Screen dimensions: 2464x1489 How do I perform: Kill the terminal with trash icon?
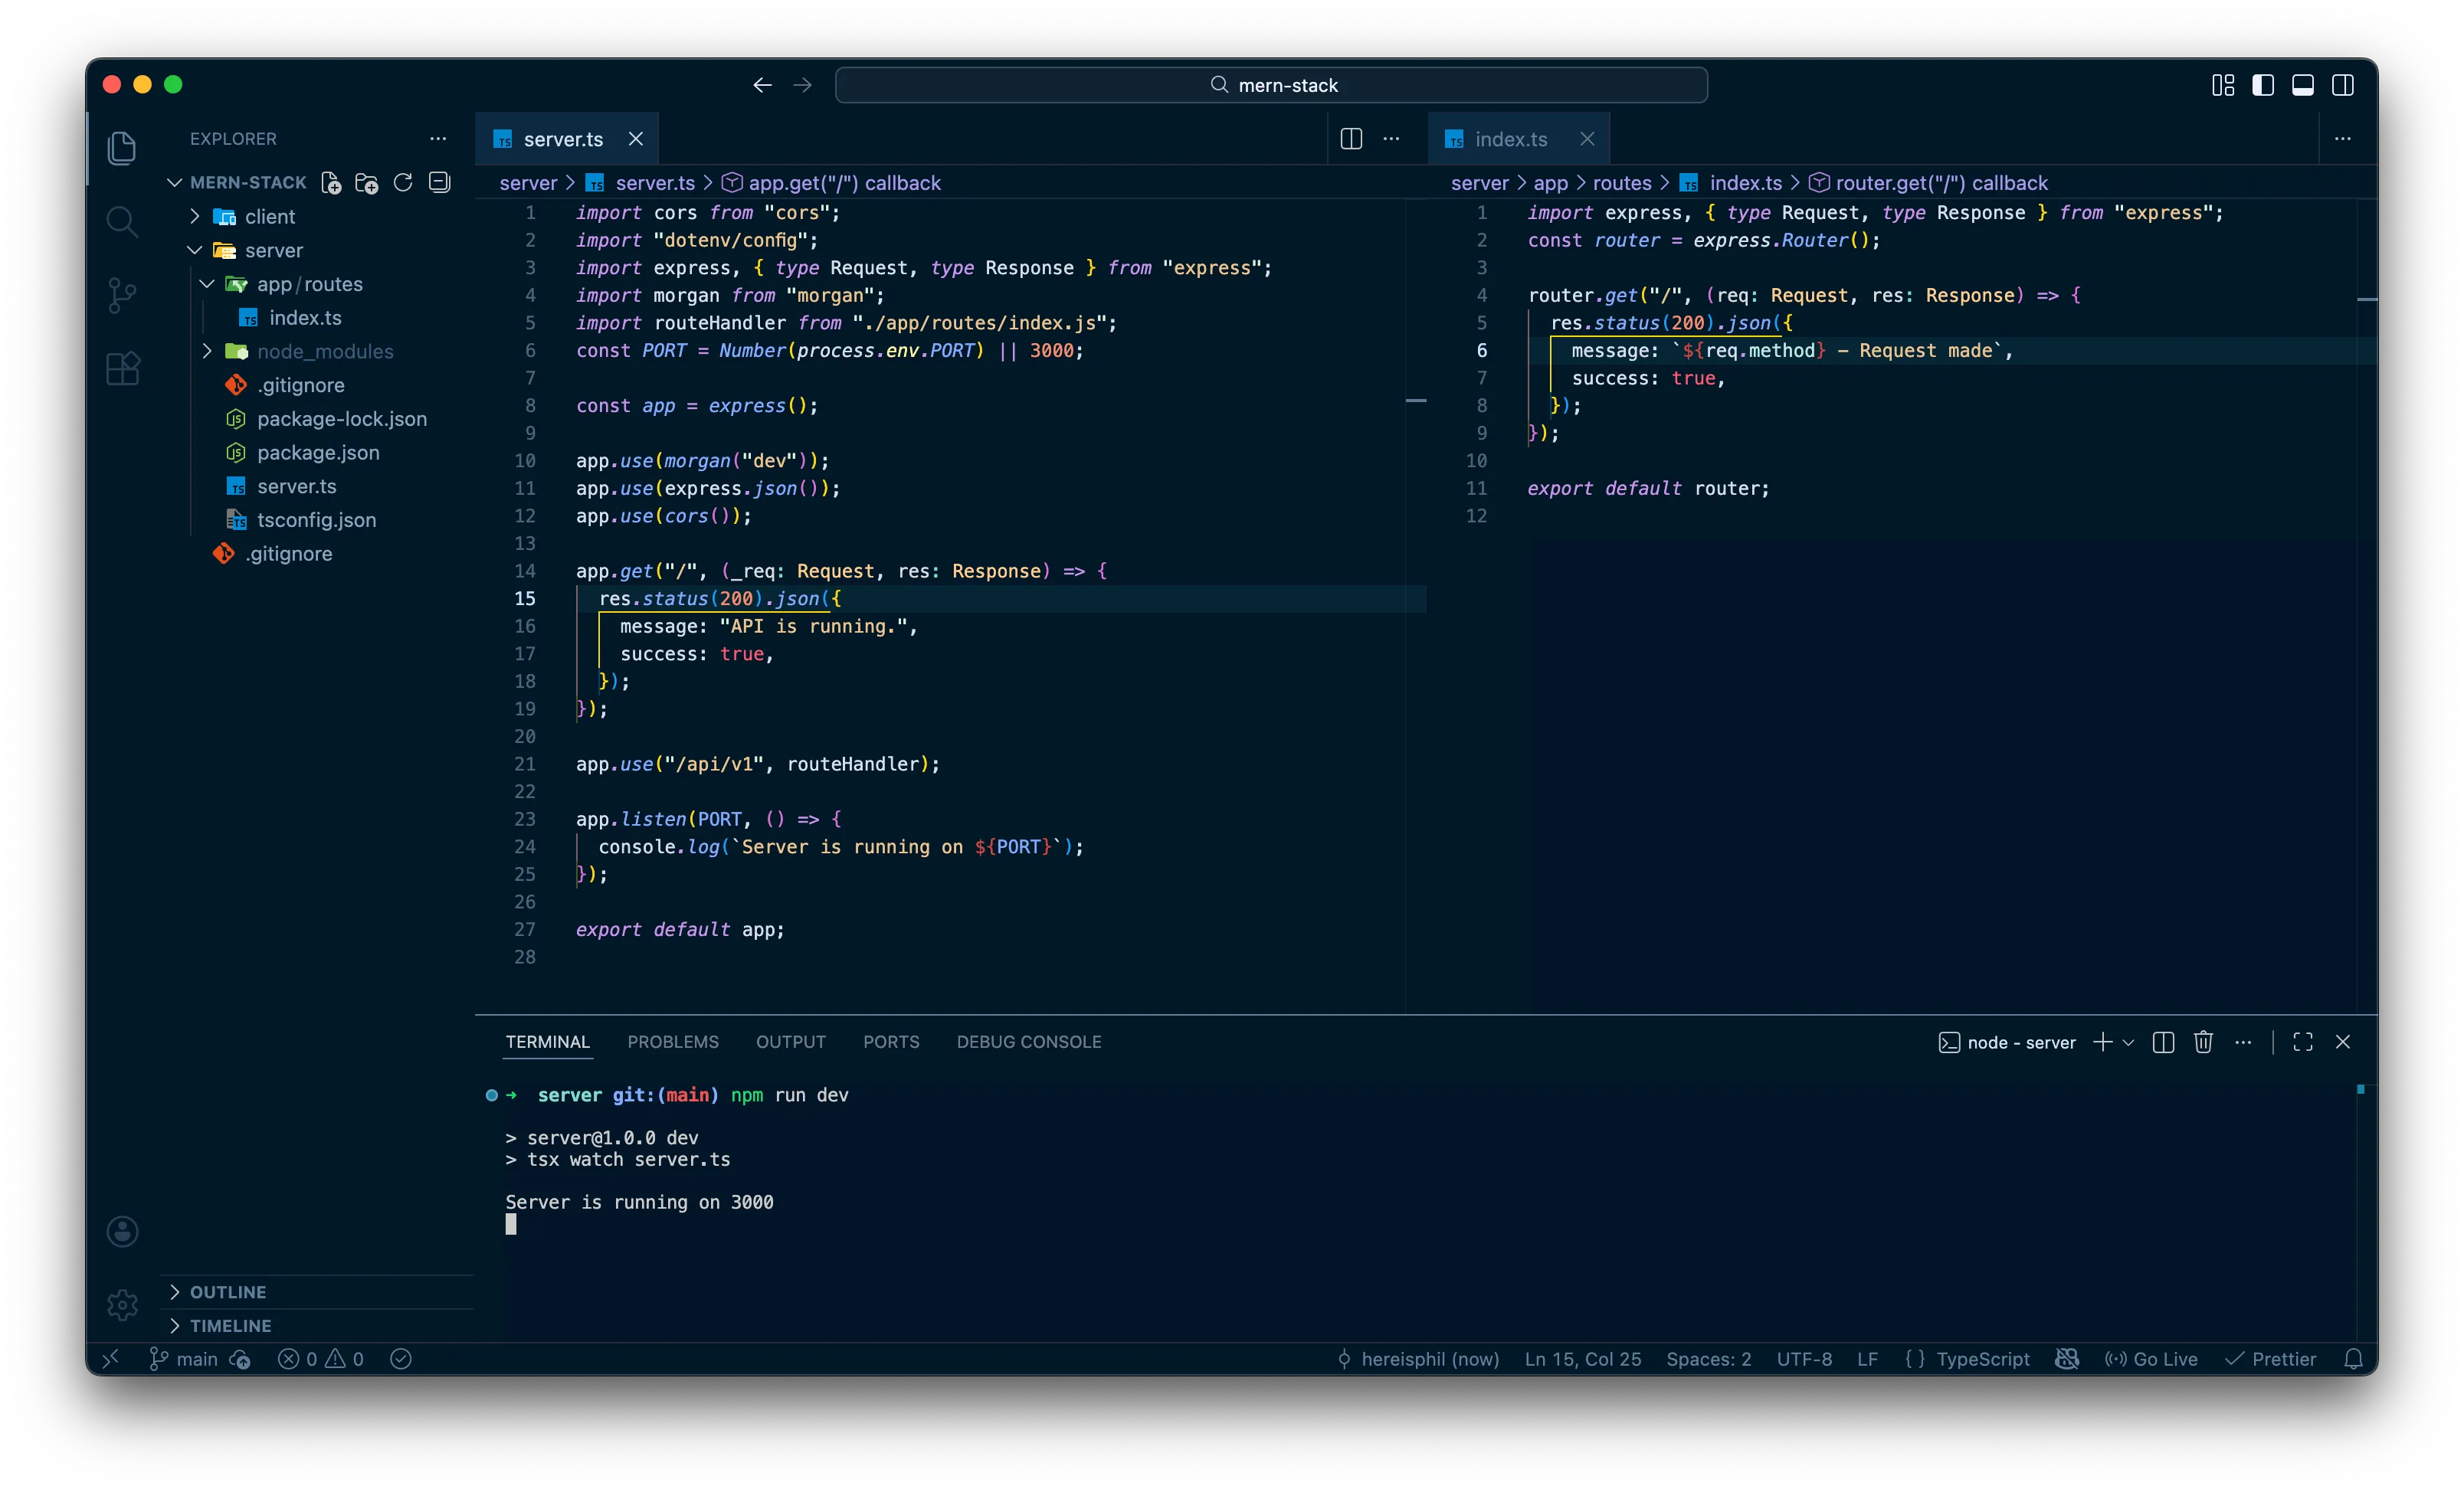[x=2203, y=1042]
